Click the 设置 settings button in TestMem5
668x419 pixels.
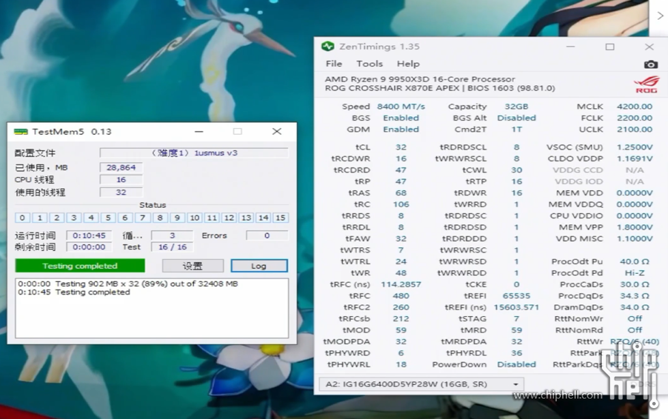(x=192, y=266)
